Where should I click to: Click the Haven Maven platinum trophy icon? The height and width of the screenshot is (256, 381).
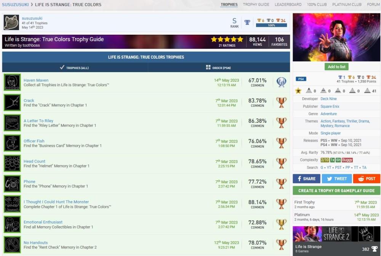[x=281, y=82]
